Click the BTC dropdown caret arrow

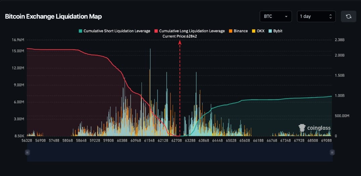click(286, 16)
